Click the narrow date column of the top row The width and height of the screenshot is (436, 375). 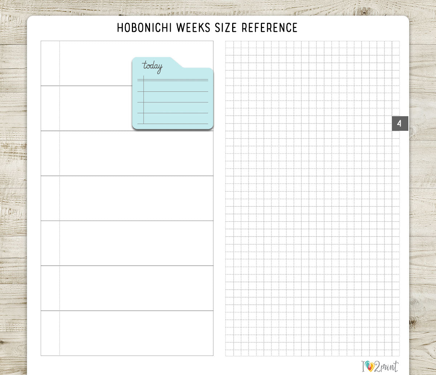[x=50, y=63]
